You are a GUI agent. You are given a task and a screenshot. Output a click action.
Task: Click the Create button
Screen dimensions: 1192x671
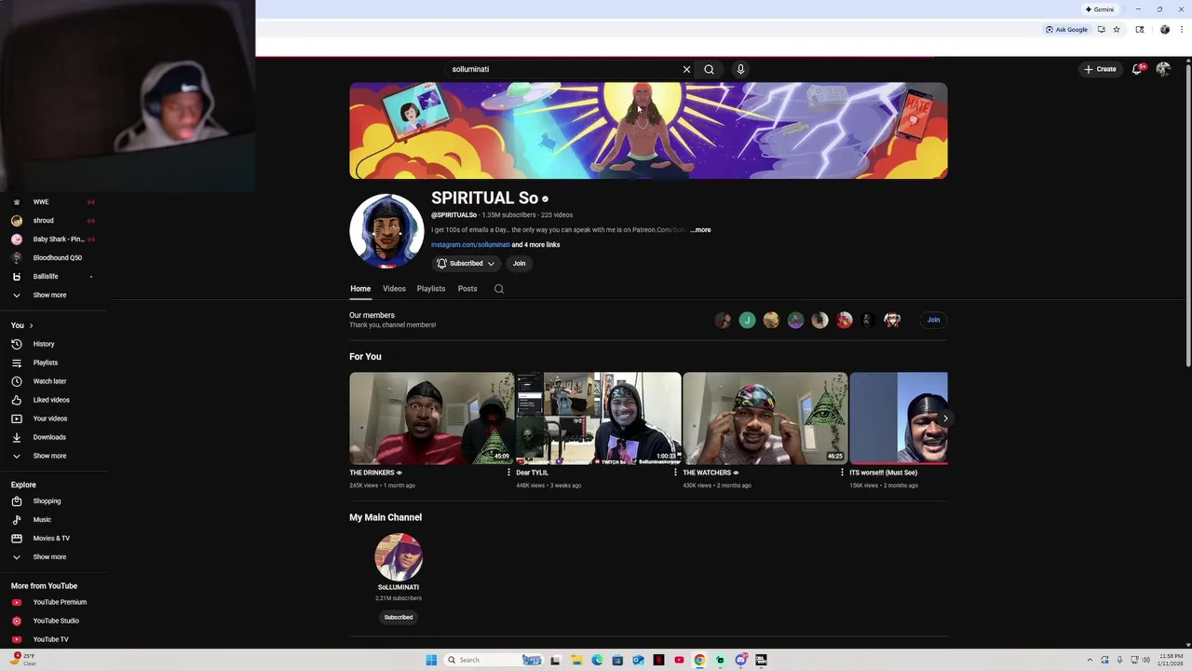[1100, 69]
